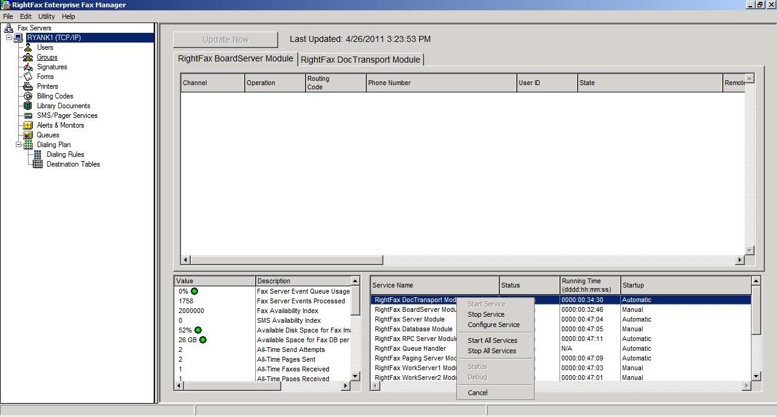Click the Billing Codes icon
Viewport: 777px width, 417px height.
[28, 96]
